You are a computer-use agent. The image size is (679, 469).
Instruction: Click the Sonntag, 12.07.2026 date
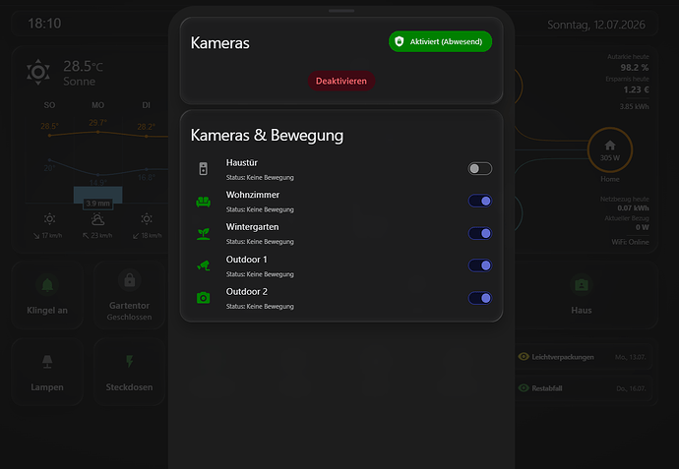[x=596, y=25]
